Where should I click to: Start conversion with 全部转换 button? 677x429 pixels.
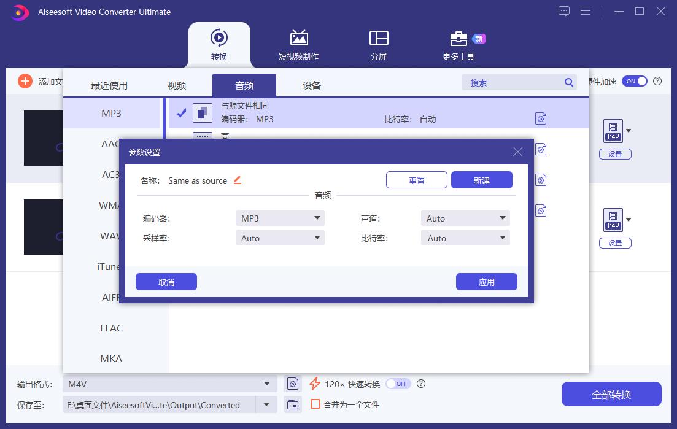click(611, 394)
